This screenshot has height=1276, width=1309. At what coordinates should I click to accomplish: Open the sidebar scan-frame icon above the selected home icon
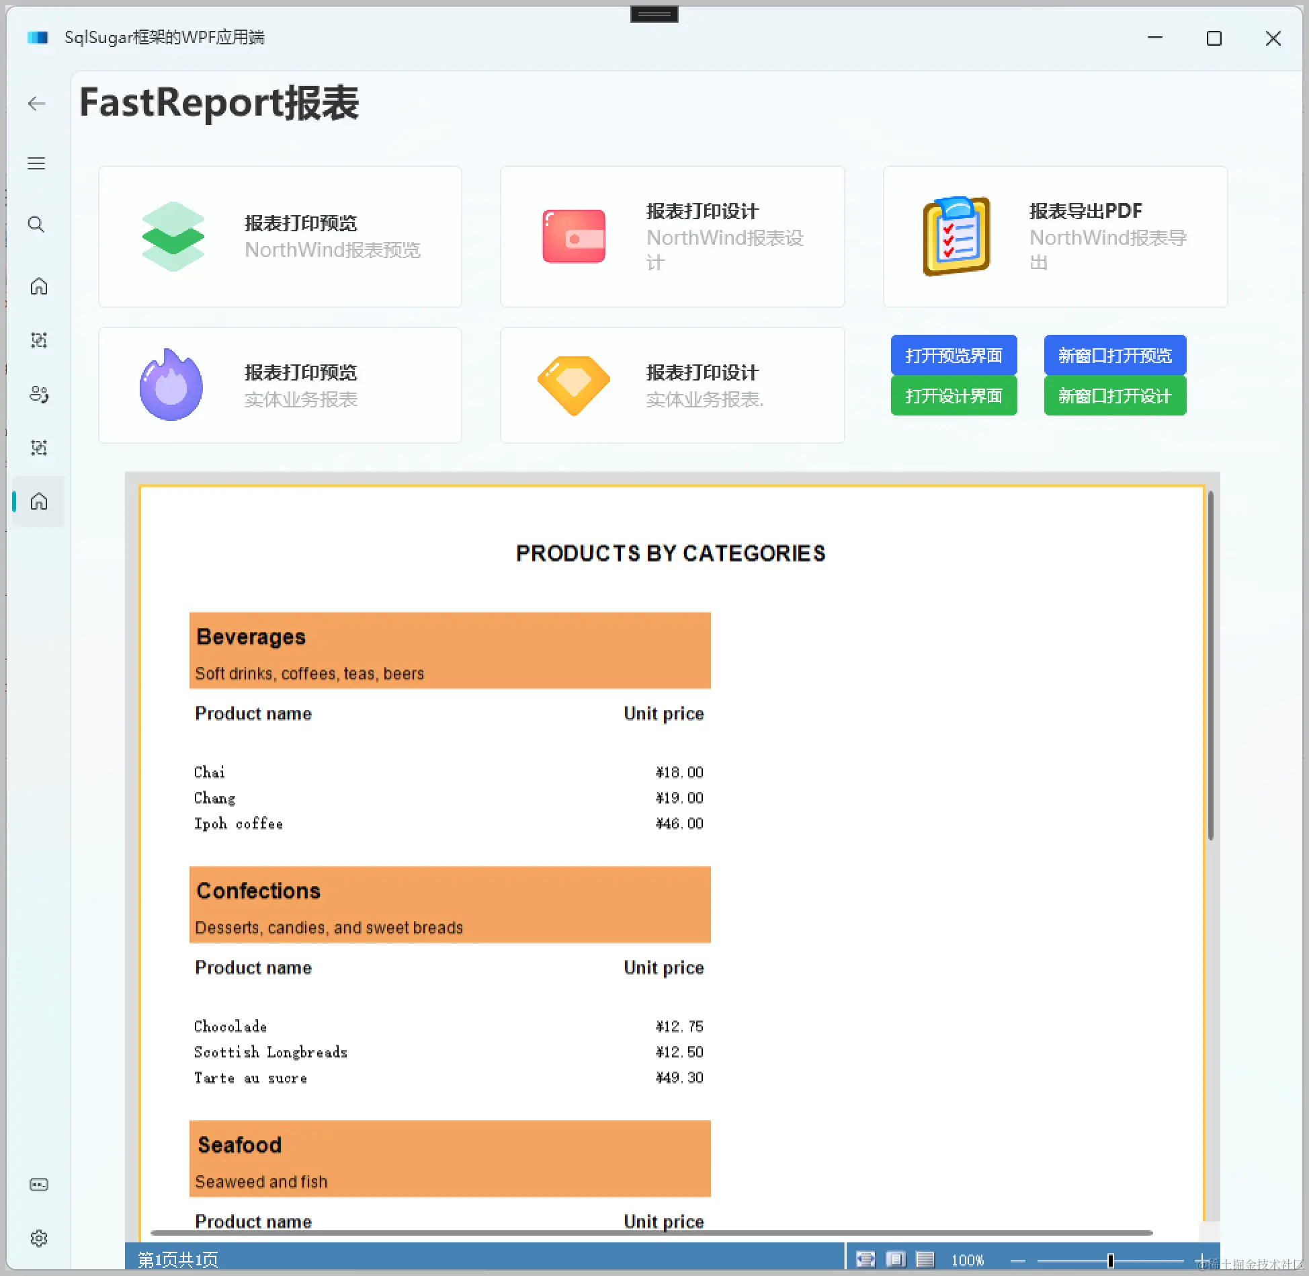(38, 448)
